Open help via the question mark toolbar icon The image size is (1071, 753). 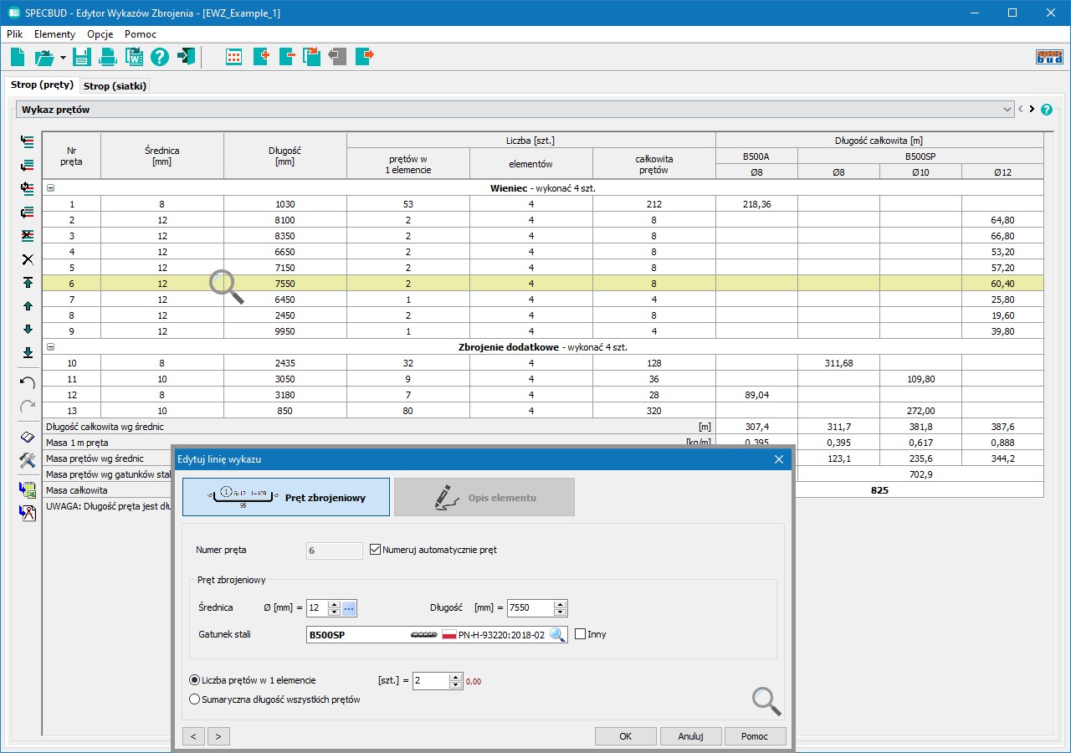point(160,57)
